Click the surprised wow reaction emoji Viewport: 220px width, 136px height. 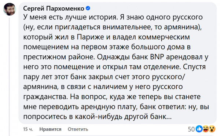pyautogui.click(x=212, y=129)
